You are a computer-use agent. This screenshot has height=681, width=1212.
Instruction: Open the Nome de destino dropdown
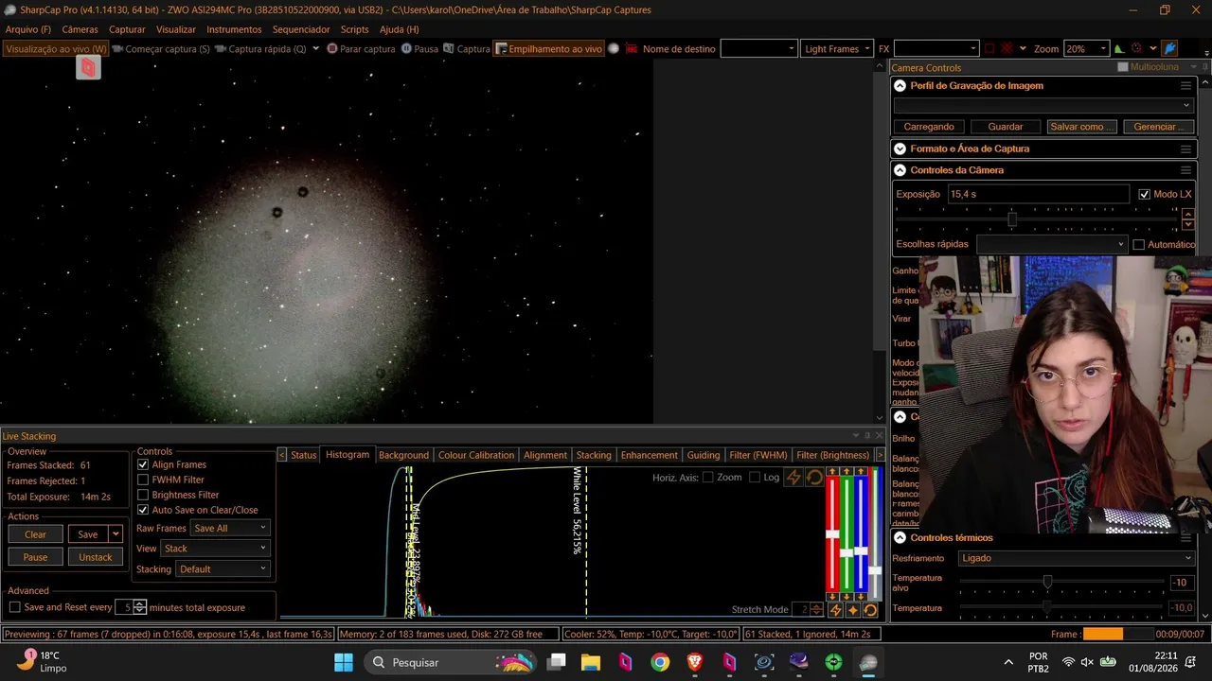click(758, 48)
